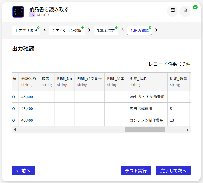Click 45,400 in the 広告掲載費用 row
The image size is (203, 183).
point(29,109)
